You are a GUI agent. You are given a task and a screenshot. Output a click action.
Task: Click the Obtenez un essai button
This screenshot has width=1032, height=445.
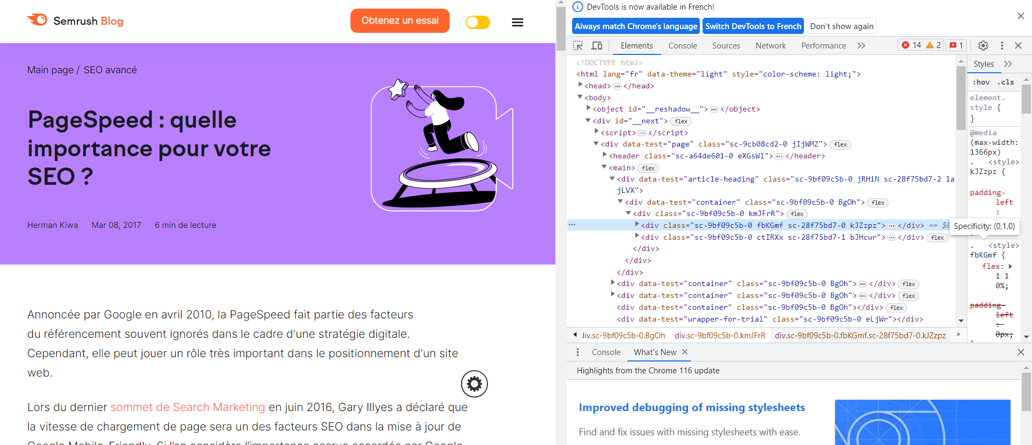click(400, 20)
